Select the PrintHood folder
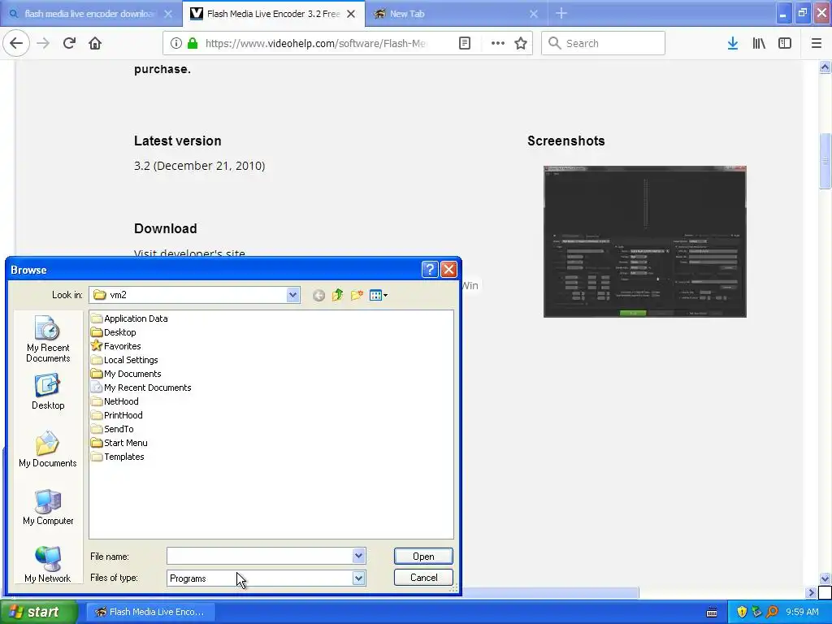The image size is (832, 624). 117,415
